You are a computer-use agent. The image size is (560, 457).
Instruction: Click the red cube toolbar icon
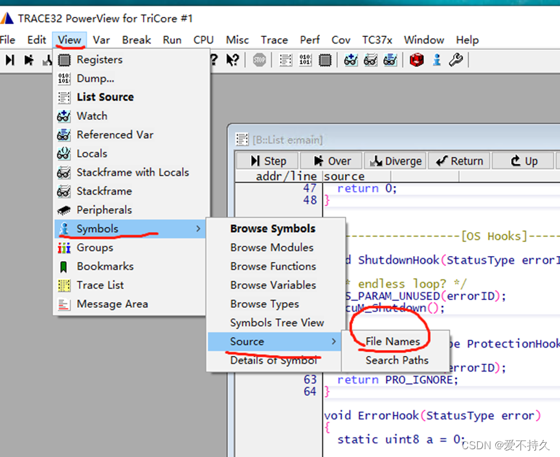tap(416, 60)
